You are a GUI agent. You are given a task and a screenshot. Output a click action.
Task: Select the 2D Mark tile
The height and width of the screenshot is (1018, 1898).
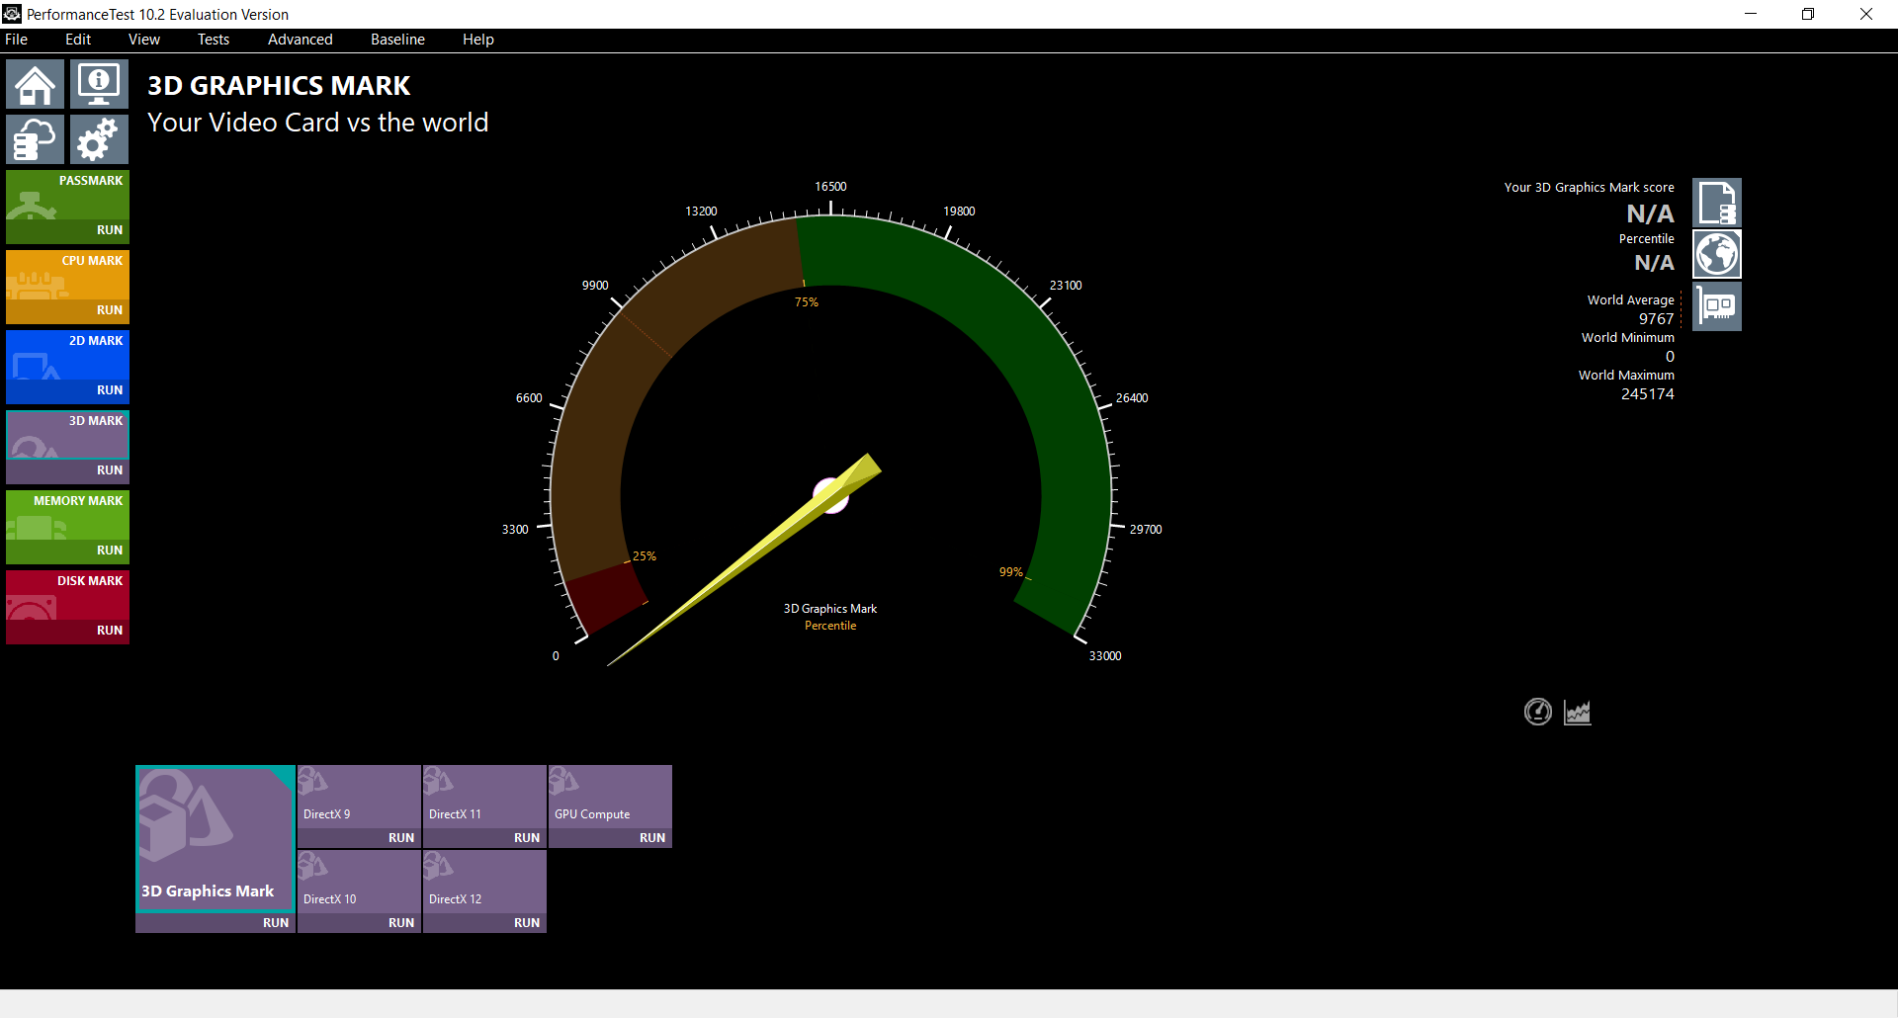click(x=67, y=355)
